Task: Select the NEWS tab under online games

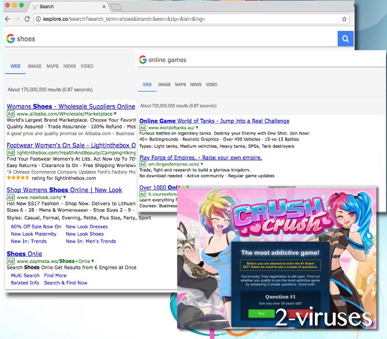Action: point(195,85)
